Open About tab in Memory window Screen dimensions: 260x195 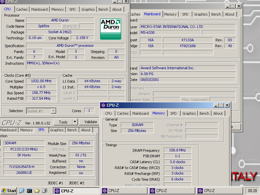(218, 113)
